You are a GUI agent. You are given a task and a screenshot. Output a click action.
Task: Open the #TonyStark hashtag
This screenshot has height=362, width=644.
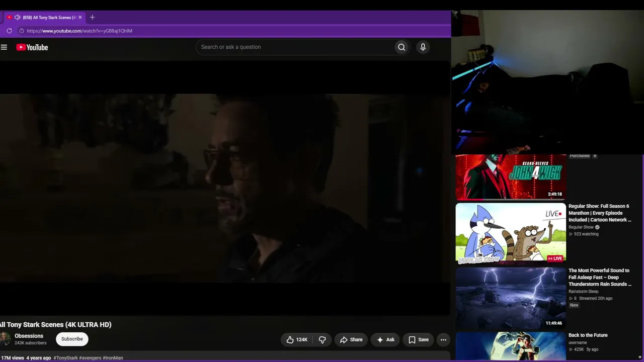pyautogui.click(x=65, y=358)
